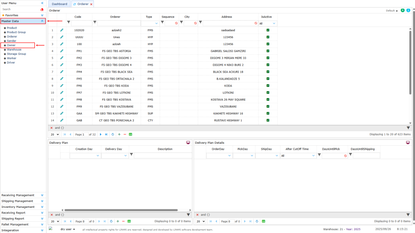Open the Owner item in Master Data
Image resolution: width=415 pixels, height=233 pixels.
tap(11, 45)
